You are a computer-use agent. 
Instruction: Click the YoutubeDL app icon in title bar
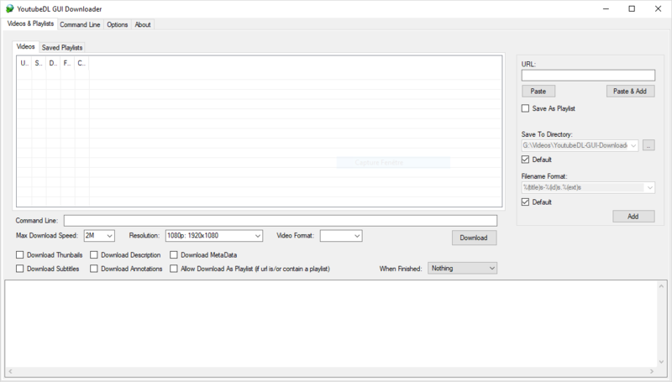pos(9,8)
